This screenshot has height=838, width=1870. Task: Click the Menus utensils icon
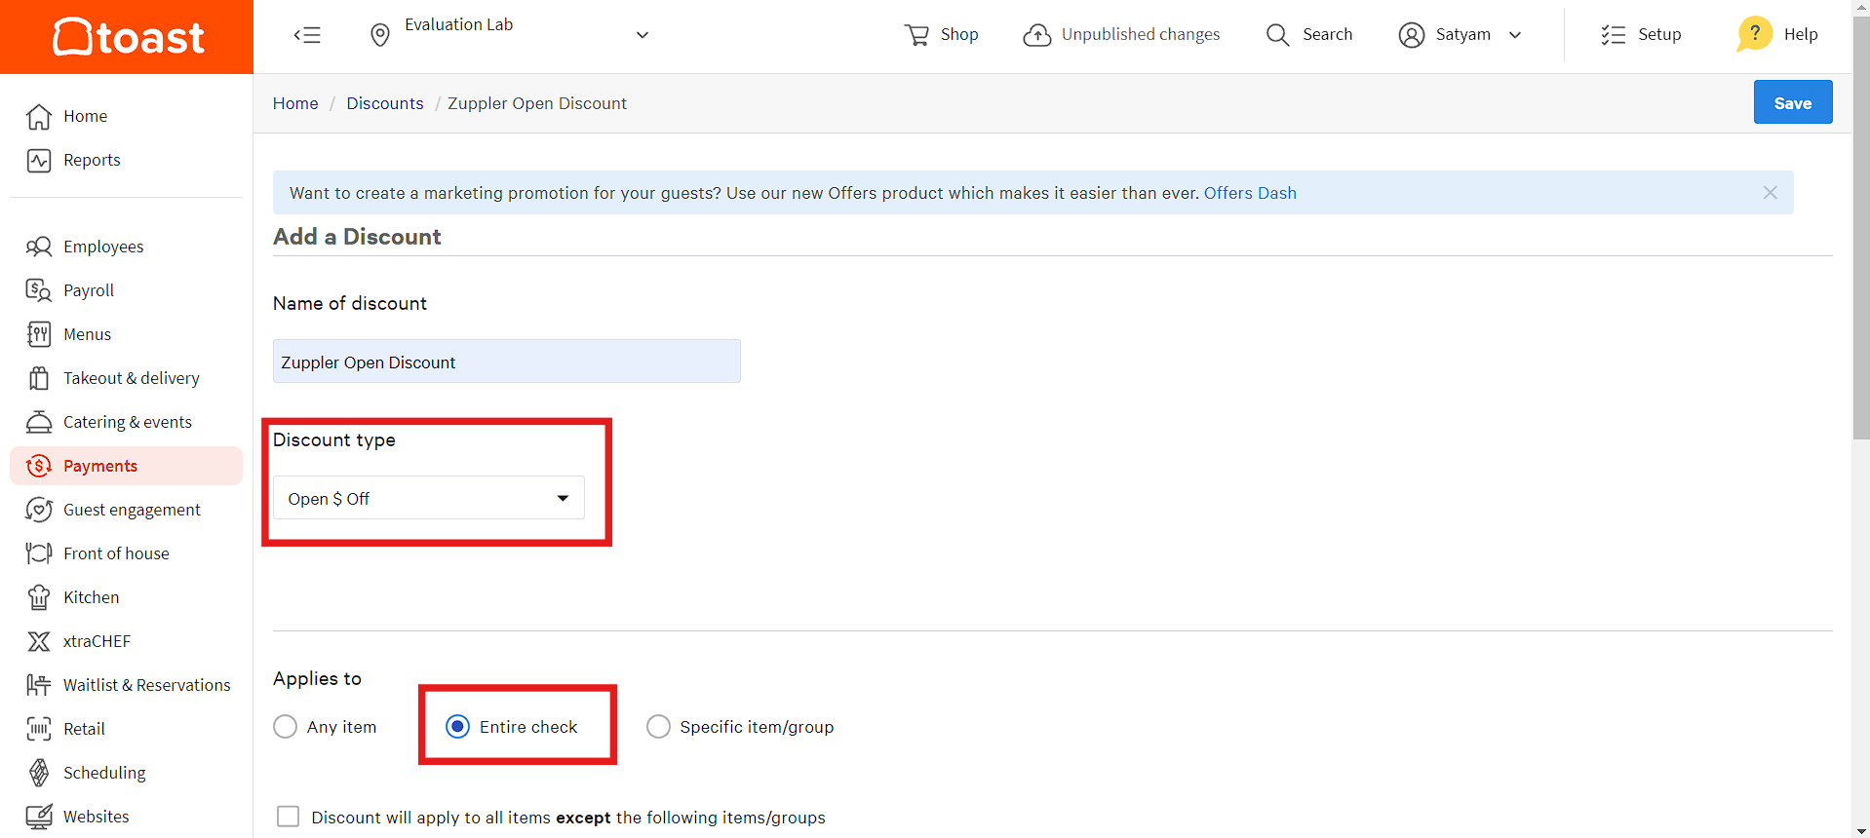[x=39, y=334]
